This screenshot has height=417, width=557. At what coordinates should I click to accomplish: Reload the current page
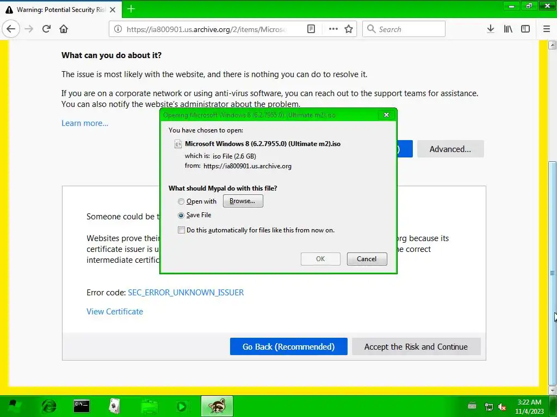point(46,29)
